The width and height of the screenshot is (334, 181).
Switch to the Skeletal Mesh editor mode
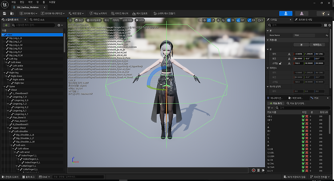[301, 13]
